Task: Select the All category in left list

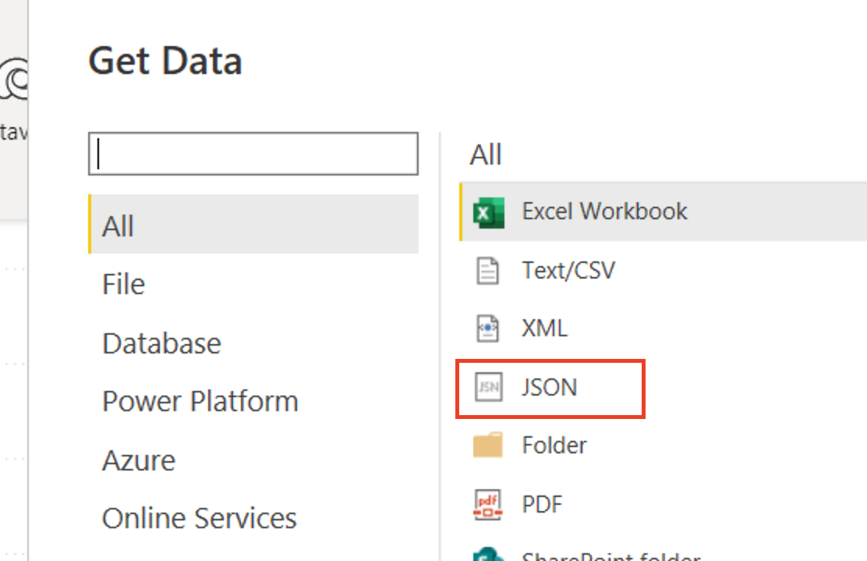Action: coord(119,226)
